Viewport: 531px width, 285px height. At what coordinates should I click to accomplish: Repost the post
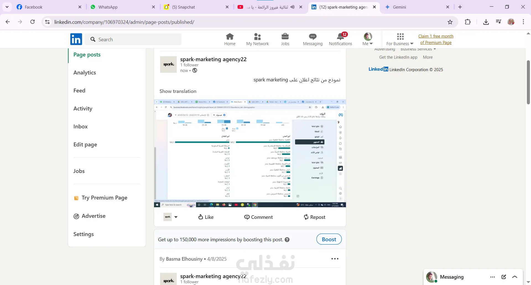(x=314, y=217)
